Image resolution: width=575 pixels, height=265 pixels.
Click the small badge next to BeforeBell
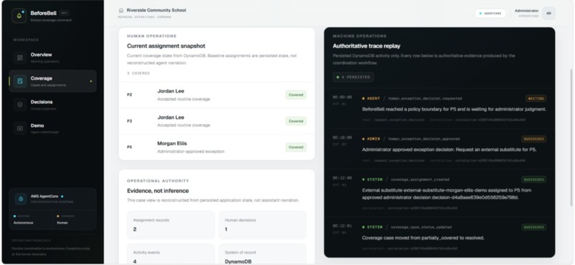64,13
